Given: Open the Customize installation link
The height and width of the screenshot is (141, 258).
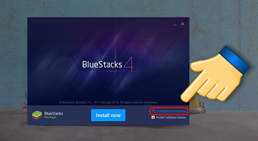Looking at the screenshot, I should pyautogui.click(x=171, y=111).
